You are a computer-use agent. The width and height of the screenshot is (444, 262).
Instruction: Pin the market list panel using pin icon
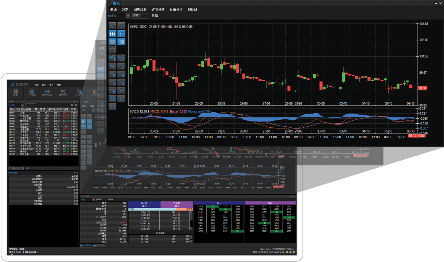(x=74, y=101)
